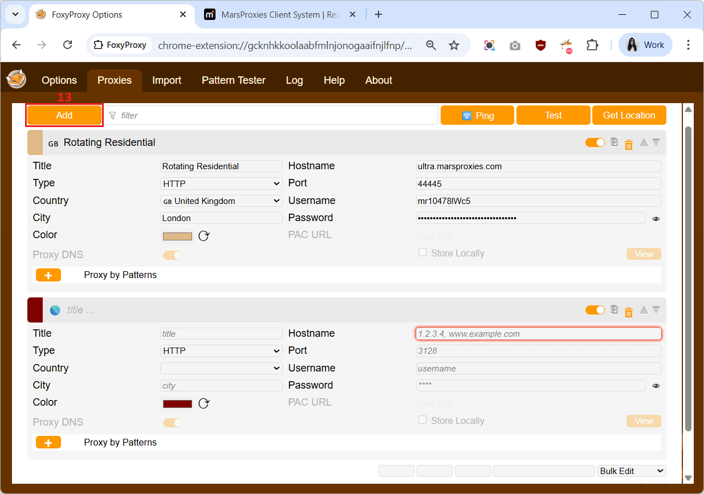Open the Pattern Tester tab
Viewport: 704px width, 494px height.
coord(233,80)
